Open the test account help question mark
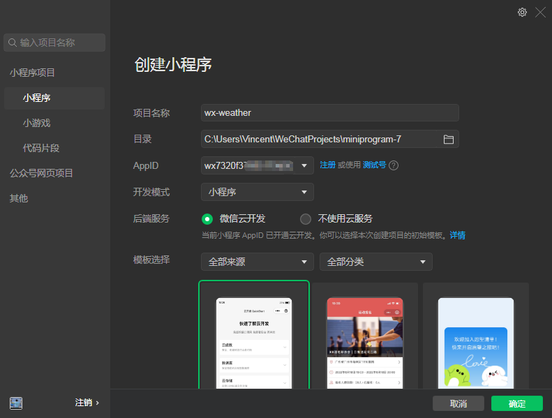This screenshot has height=418, width=552. pyautogui.click(x=394, y=165)
